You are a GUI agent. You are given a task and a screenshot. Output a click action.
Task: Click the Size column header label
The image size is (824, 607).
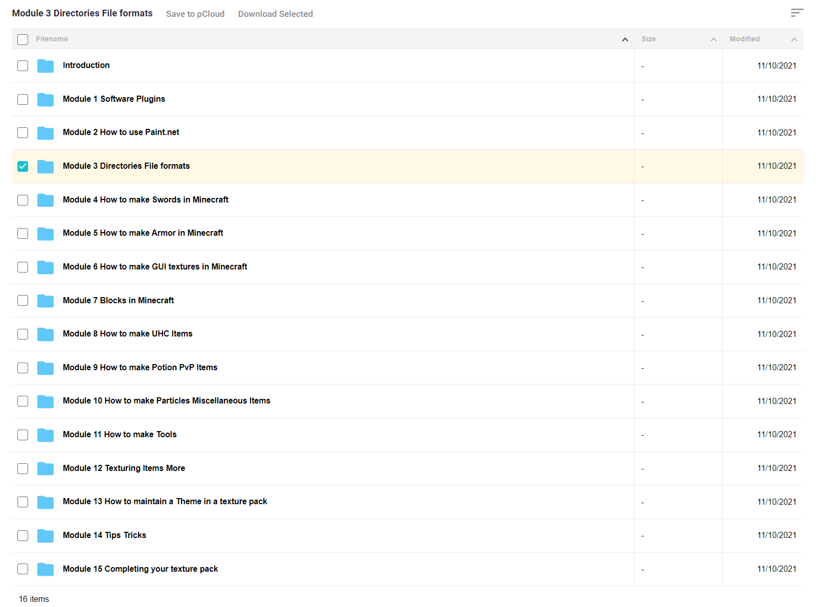coord(649,39)
